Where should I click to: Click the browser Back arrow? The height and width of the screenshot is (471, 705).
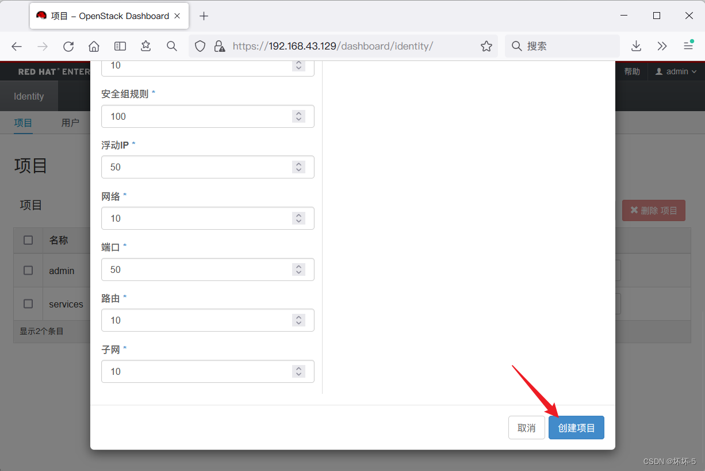tap(17, 46)
